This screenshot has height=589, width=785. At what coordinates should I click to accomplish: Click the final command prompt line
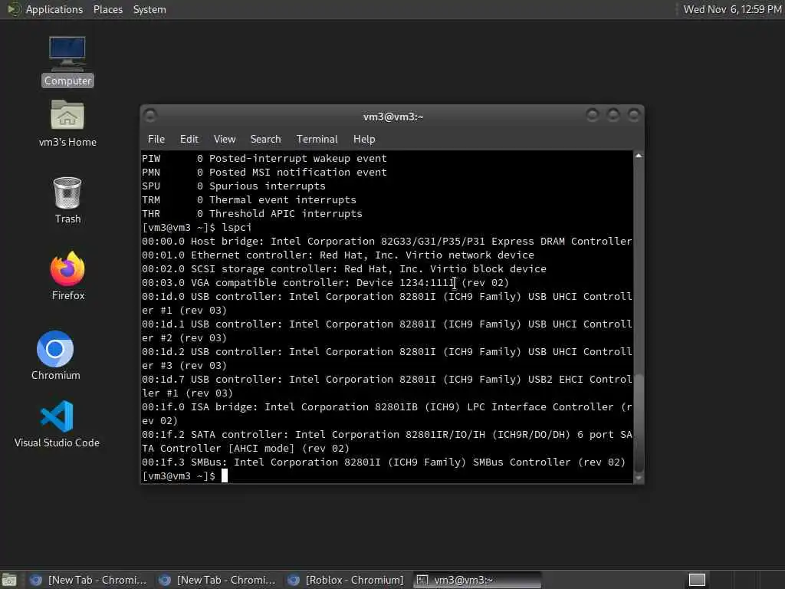click(184, 475)
